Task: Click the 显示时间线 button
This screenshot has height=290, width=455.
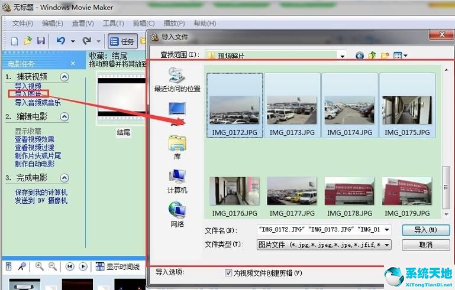Action: [x=118, y=266]
